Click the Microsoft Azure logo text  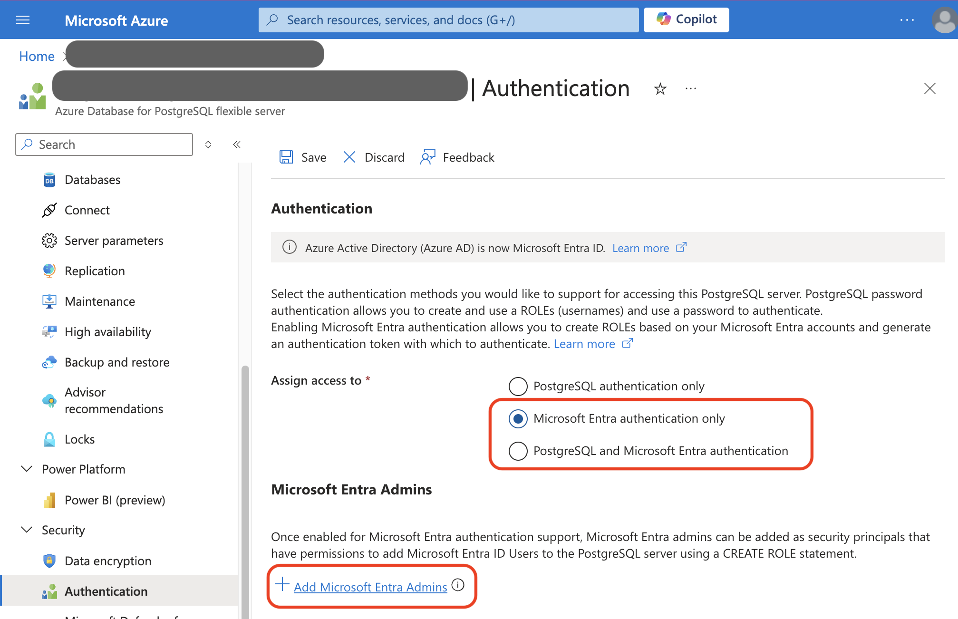pos(116,20)
